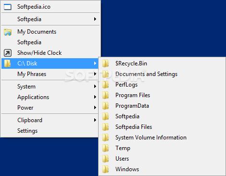Click the PerfLogs folder icon
Screen dimensions: 226x176
(x=106, y=85)
